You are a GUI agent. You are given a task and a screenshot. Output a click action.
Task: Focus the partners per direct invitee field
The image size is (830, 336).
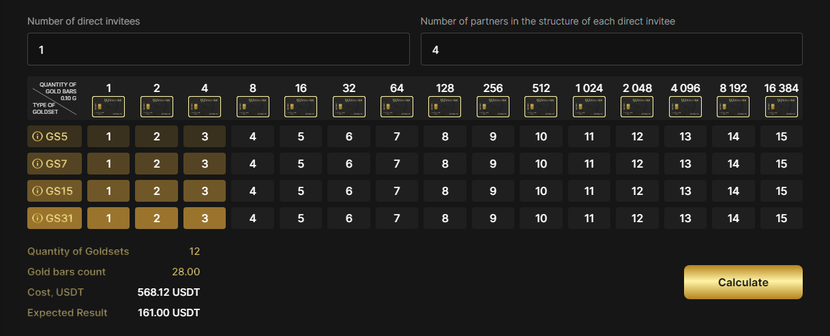(611, 49)
